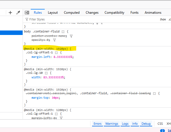The width and height of the screenshot is (171, 132).
Task: Toggle the CSS console filter
Action: coord(160,124)
